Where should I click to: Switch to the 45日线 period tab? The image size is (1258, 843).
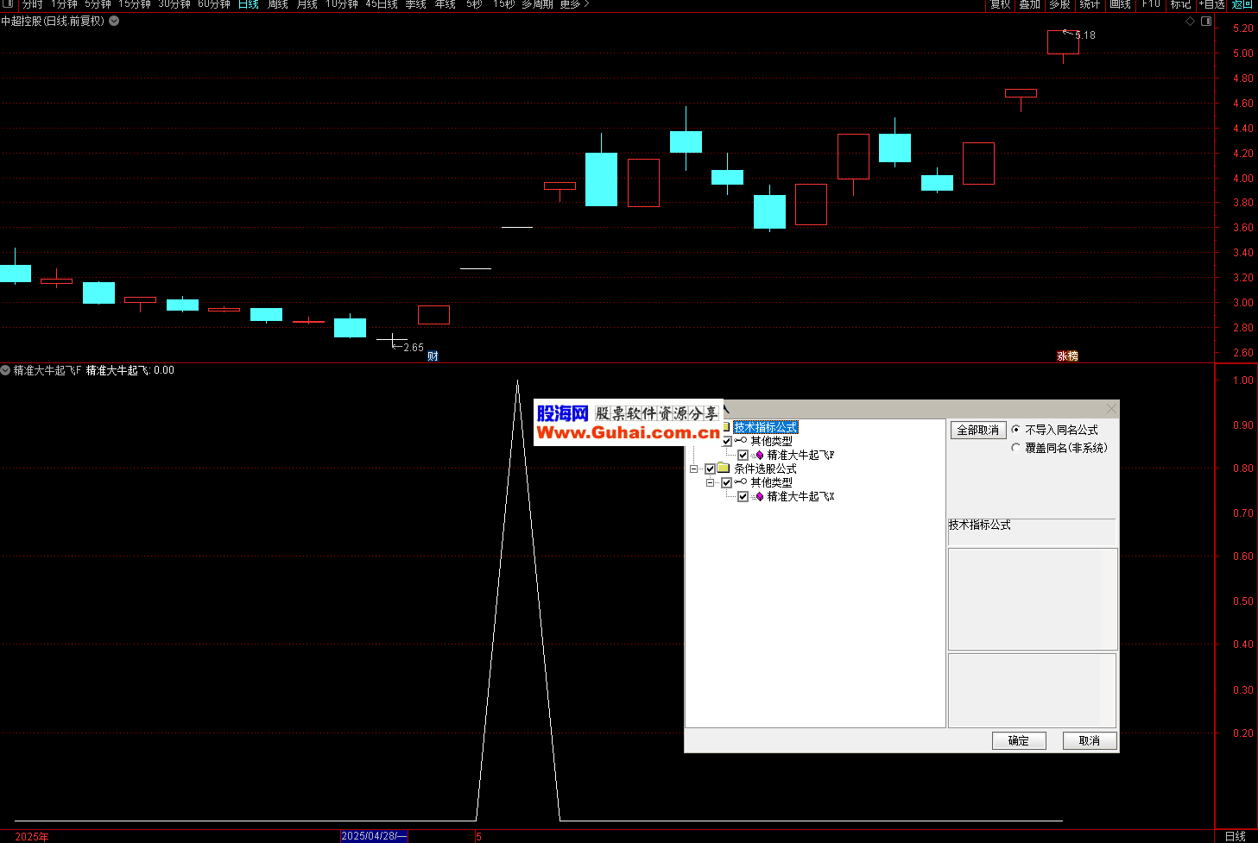pos(382,4)
